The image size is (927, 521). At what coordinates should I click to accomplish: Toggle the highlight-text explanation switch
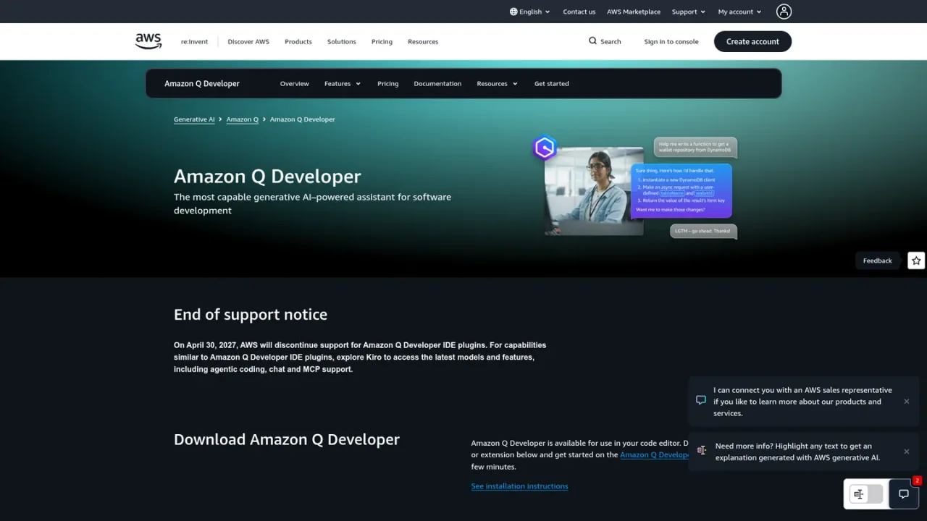coord(866,494)
